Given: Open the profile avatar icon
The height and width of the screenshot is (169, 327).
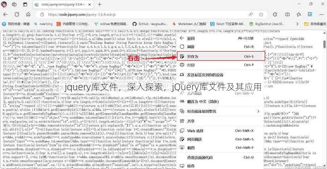Looking at the screenshot, I should [4, 4].
